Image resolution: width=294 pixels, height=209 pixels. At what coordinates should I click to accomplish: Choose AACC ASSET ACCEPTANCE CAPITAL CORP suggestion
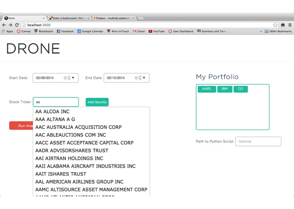pos(91,143)
